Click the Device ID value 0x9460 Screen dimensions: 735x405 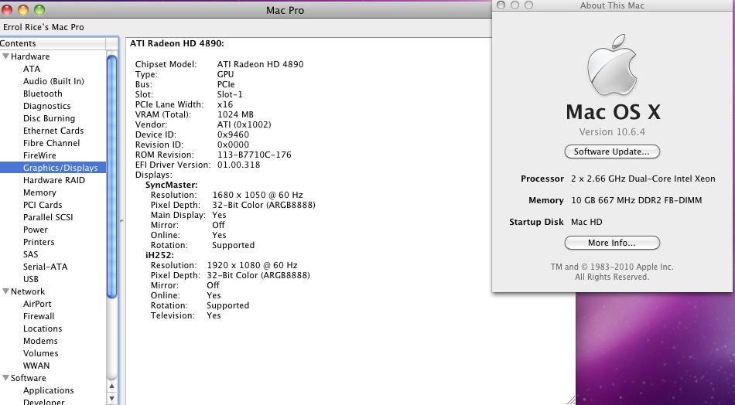233,134
